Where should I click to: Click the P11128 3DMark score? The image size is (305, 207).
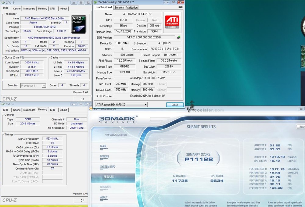point(199,159)
